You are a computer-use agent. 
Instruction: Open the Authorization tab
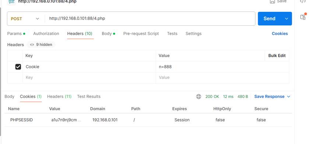[x=46, y=34]
